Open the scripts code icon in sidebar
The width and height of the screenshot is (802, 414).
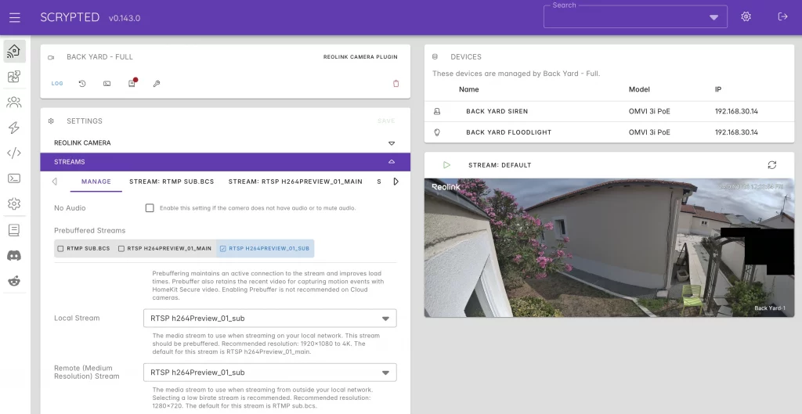coord(14,153)
